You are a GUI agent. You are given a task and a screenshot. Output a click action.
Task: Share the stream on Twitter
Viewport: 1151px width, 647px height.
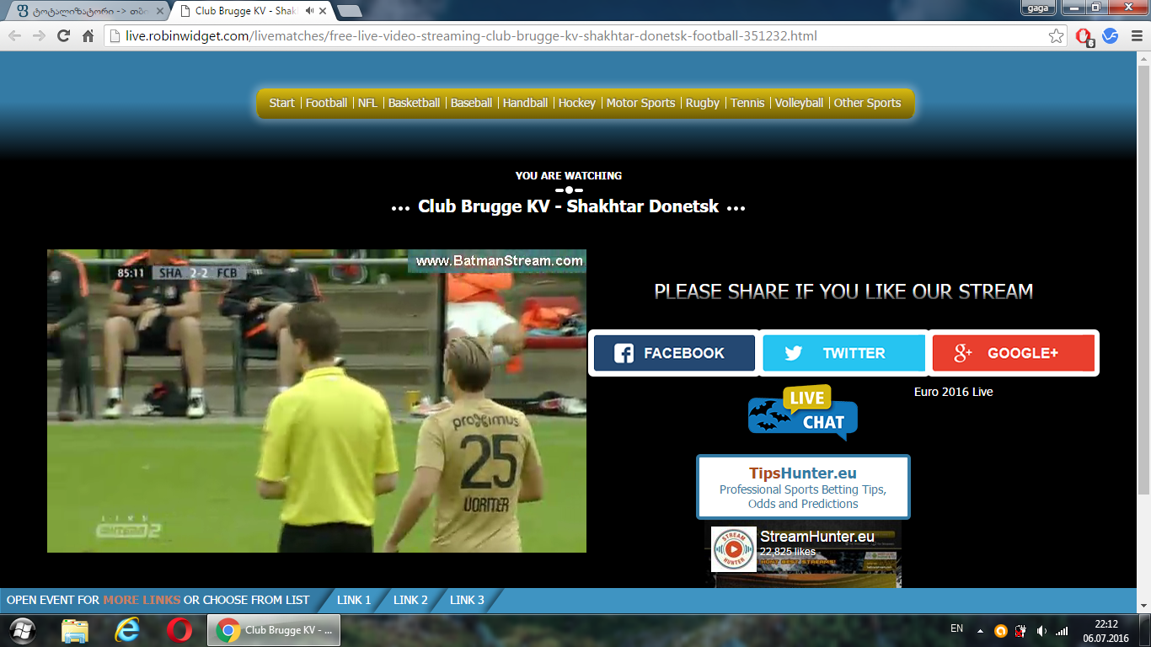click(843, 353)
